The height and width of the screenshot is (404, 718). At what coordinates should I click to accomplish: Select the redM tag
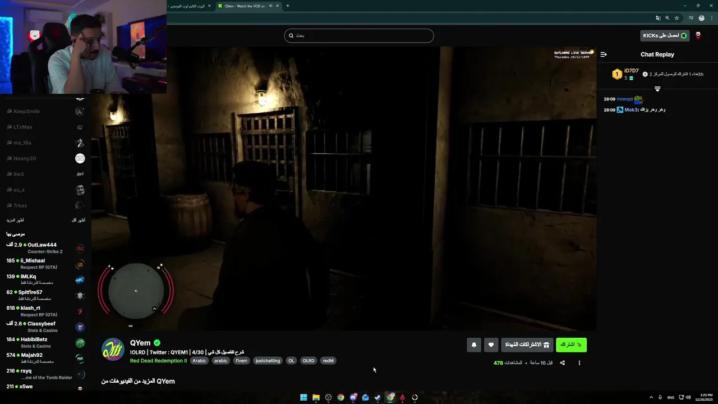point(328,361)
